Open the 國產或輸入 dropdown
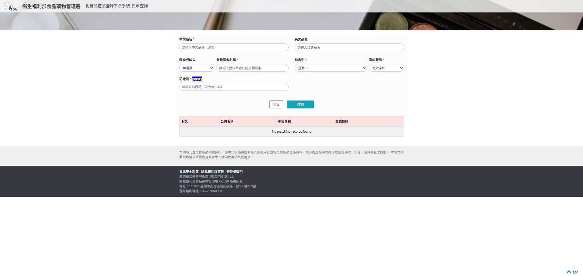Screen dimensions: 583x276 click(x=197, y=68)
